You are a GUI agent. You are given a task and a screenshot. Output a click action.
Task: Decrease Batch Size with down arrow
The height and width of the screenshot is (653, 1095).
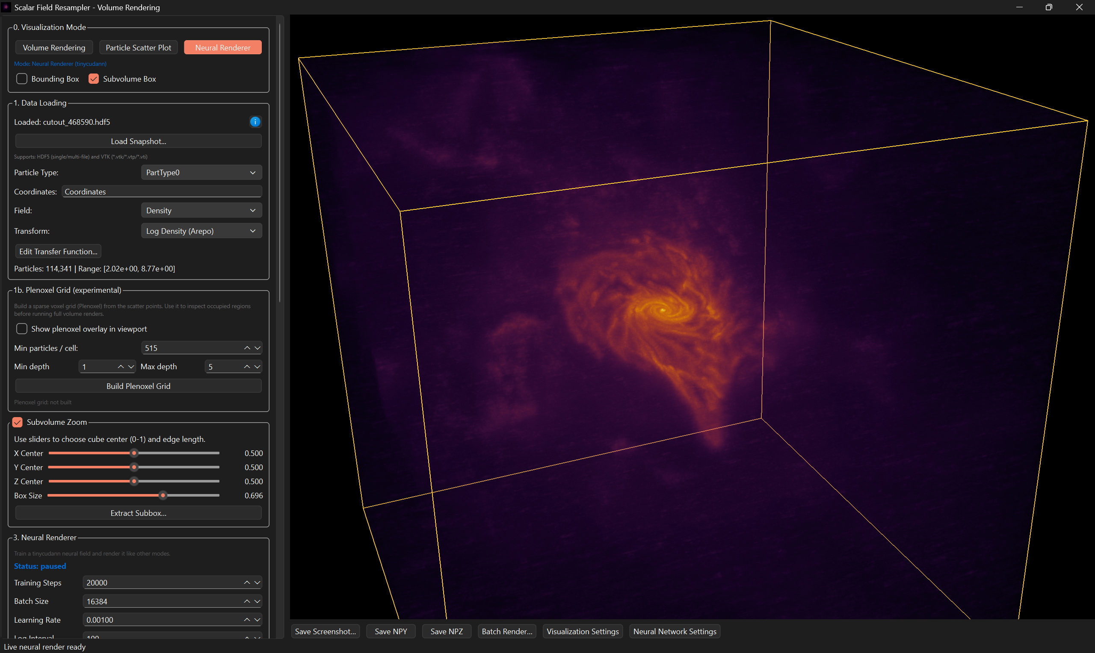point(257,601)
